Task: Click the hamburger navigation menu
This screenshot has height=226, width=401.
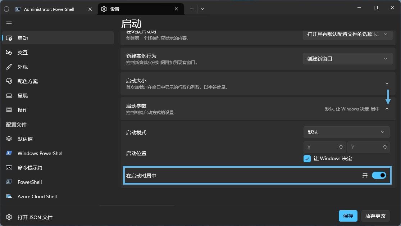Action: point(9,23)
